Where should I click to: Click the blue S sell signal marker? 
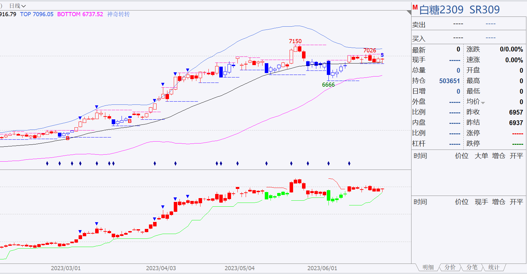coord(382,55)
